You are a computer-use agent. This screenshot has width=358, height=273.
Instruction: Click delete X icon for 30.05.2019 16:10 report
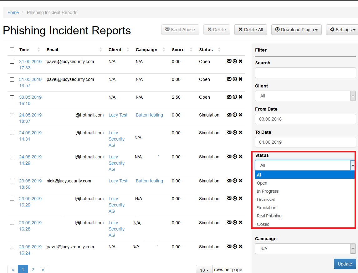pos(240,97)
